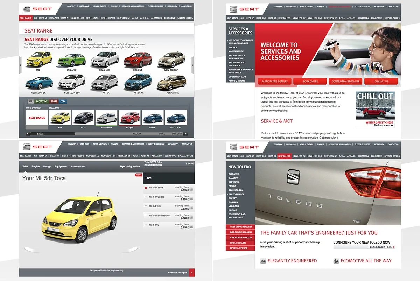The width and height of the screenshot is (420, 281).
Task: Click the left carousel arrow beside the SEAT Range car grid
Action: point(20,65)
